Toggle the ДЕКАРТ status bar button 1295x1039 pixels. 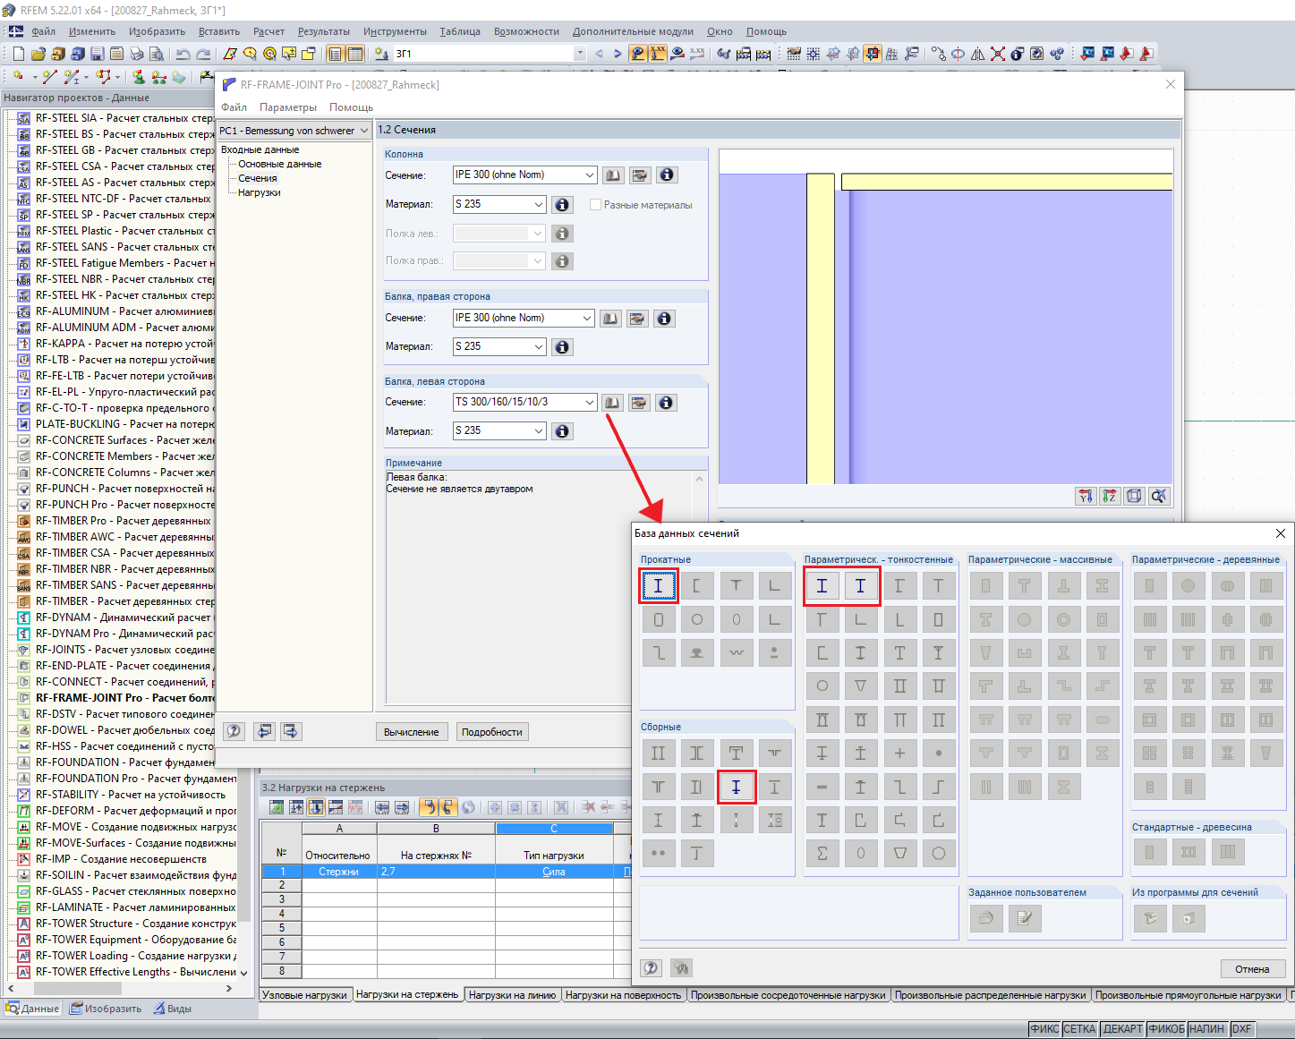click(x=1122, y=1029)
